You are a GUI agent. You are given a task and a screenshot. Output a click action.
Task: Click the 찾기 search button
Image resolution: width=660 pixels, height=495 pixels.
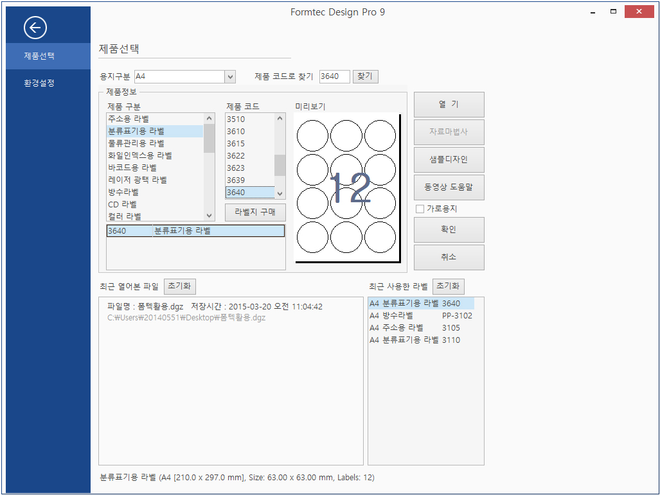coord(365,76)
